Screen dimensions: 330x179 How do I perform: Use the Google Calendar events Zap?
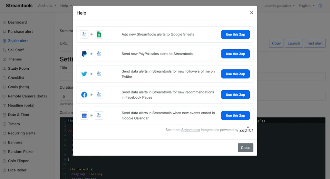pos(235,115)
